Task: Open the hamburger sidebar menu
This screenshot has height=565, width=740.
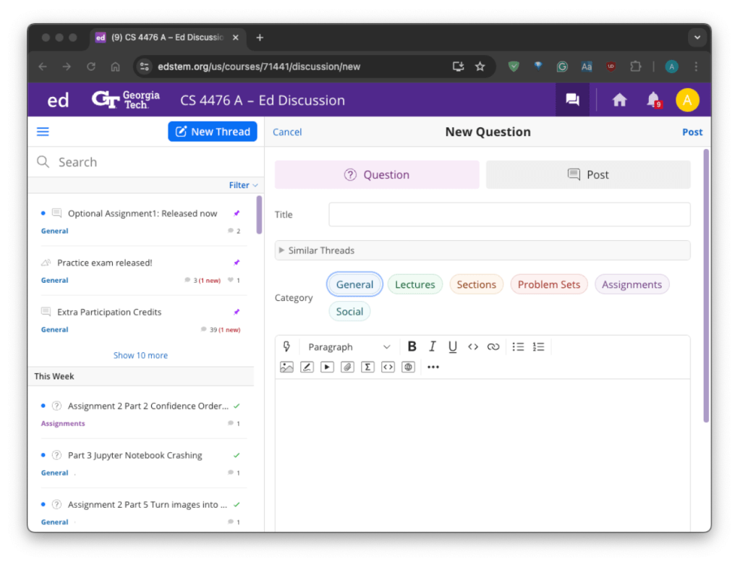Action: tap(43, 132)
